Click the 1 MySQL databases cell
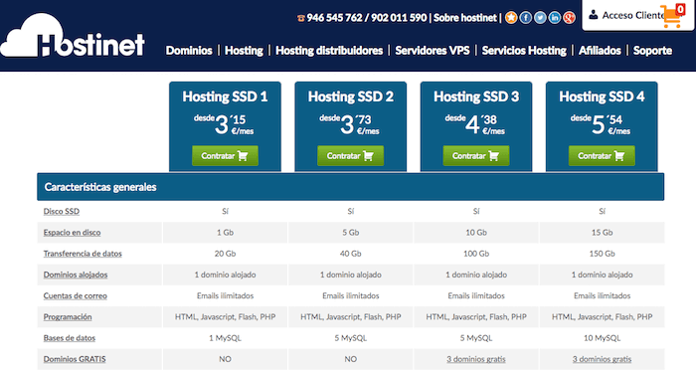 tap(225, 338)
